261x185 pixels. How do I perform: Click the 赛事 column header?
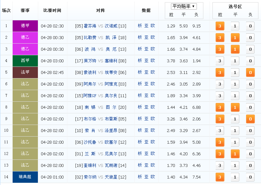[25, 10]
